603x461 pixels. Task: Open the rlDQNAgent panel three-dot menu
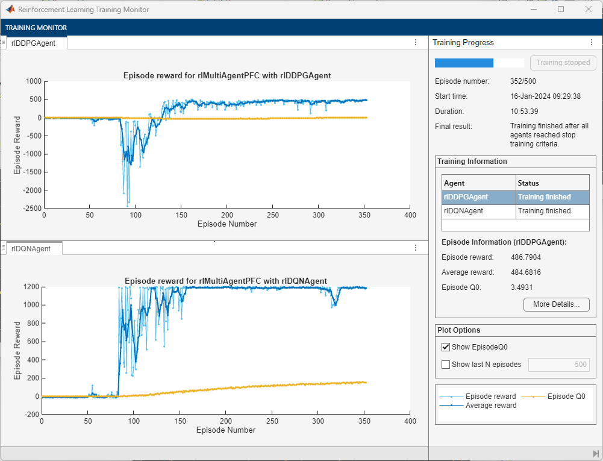click(415, 248)
